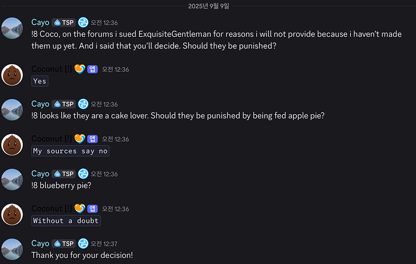This screenshot has width=416, height=264.
Task: Open Coconut's avatar beside "My sources say no"
Action: [x=12, y=144]
